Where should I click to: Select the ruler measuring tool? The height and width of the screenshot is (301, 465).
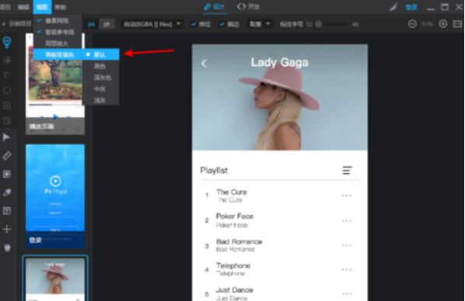[x=7, y=155]
